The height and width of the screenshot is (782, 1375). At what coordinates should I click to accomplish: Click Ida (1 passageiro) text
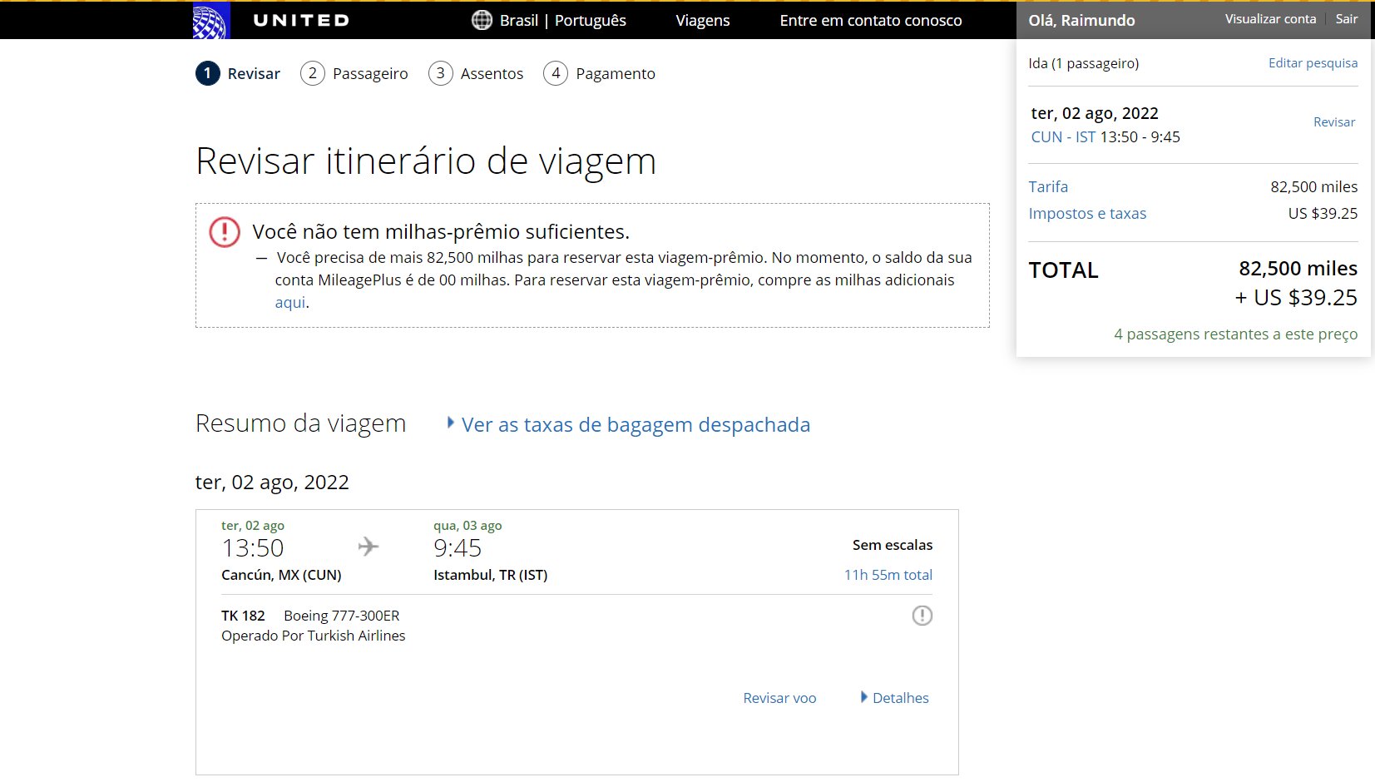tap(1084, 63)
